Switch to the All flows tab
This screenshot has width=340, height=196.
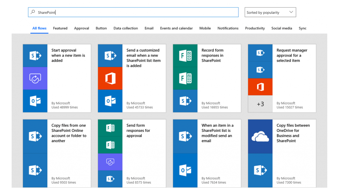39,28
